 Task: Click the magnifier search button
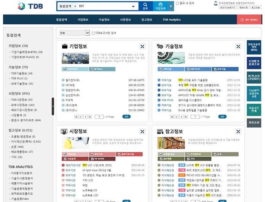pyautogui.click(x=145, y=6)
